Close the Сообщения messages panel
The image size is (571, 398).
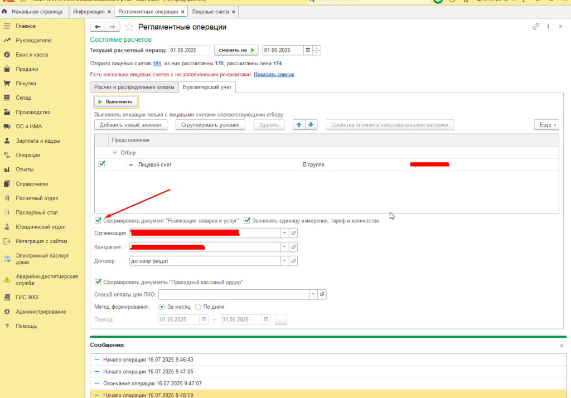562,346
